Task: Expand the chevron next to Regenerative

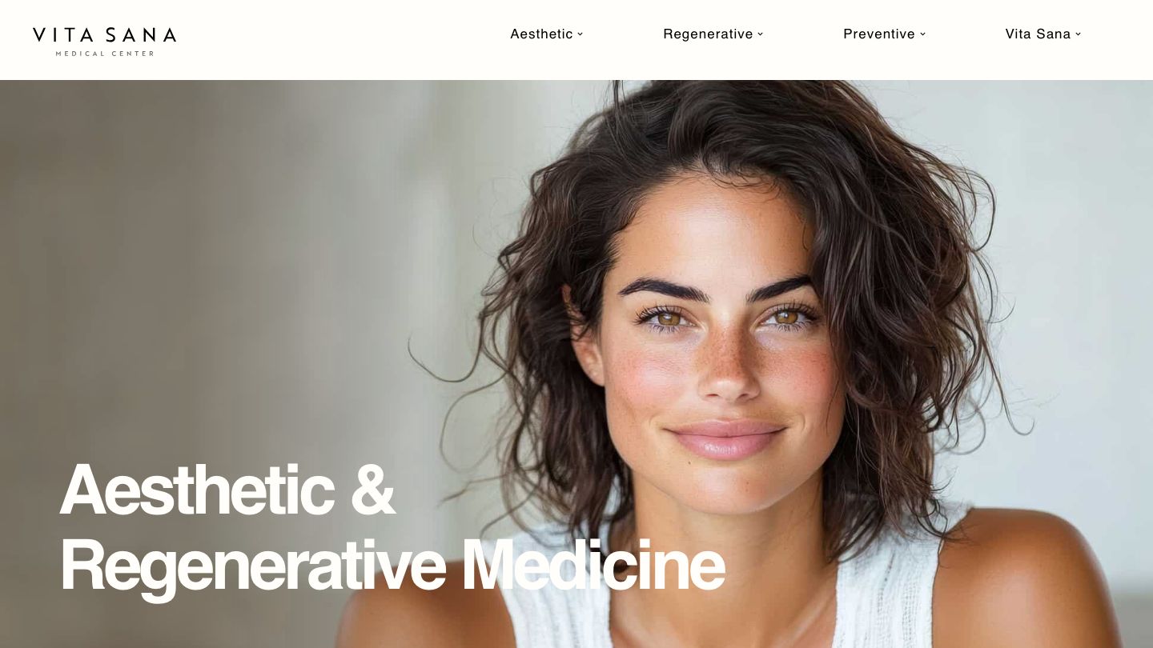Action: pos(761,34)
